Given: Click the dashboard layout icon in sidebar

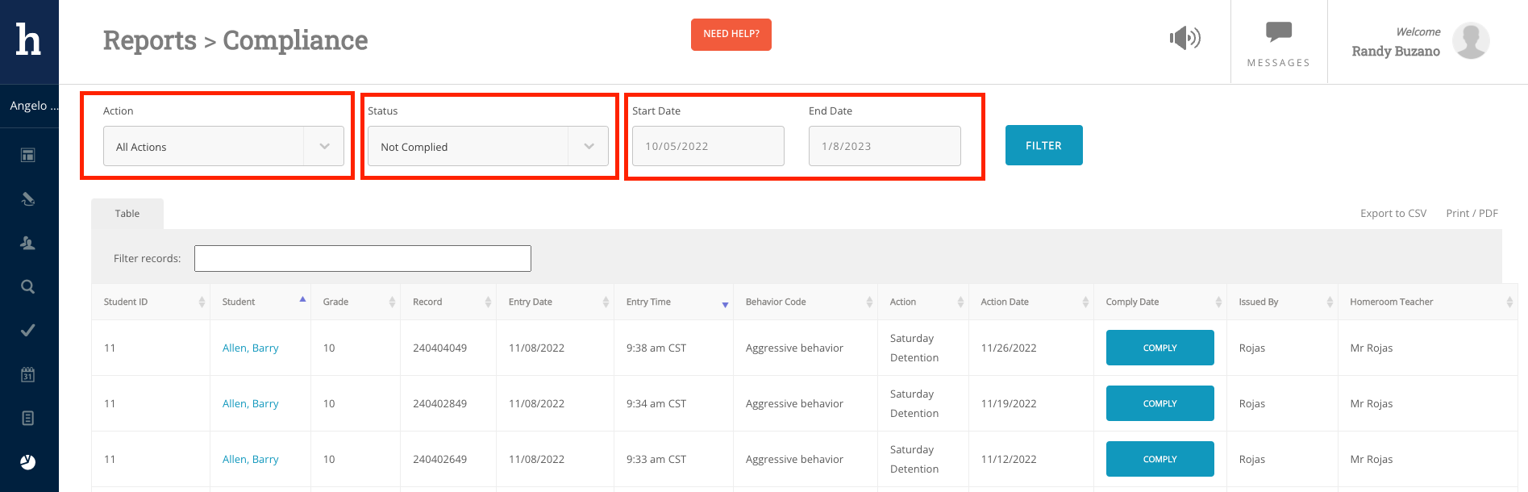Looking at the screenshot, I should pyautogui.click(x=28, y=155).
